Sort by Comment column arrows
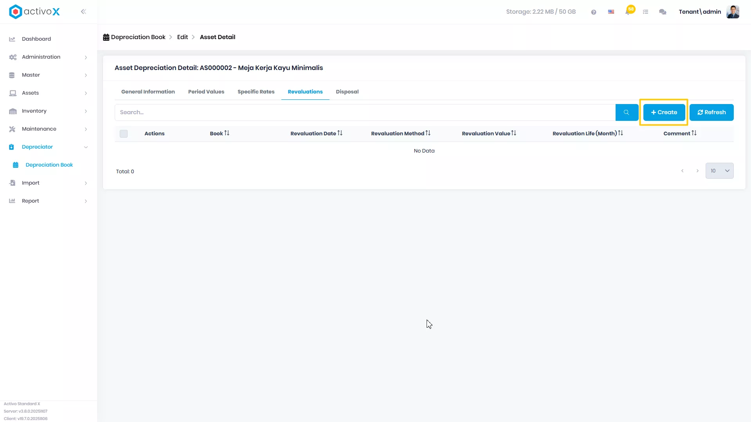This screenshot has height=422, width=751. [694, 133]
